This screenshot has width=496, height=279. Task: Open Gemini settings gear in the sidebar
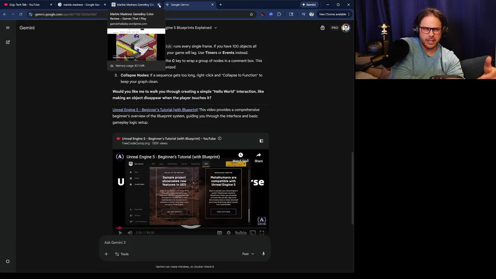8,262
